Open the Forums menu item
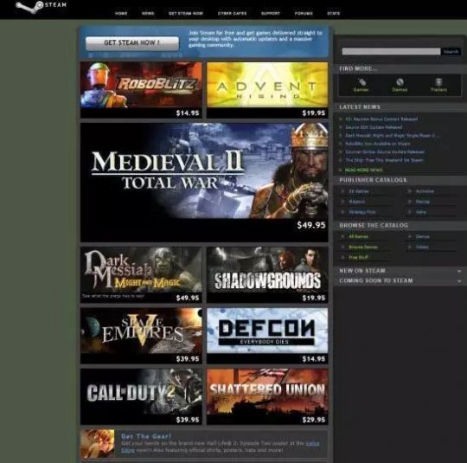This screenshot has height=463, width=467. [304, 14]
